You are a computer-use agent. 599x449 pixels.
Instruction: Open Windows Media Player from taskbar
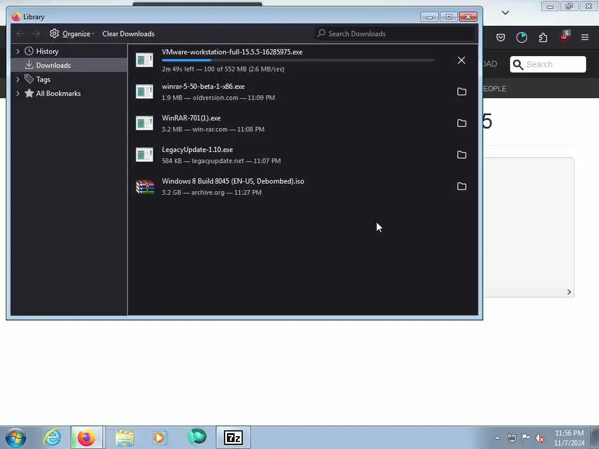click(x=160, y=437)
